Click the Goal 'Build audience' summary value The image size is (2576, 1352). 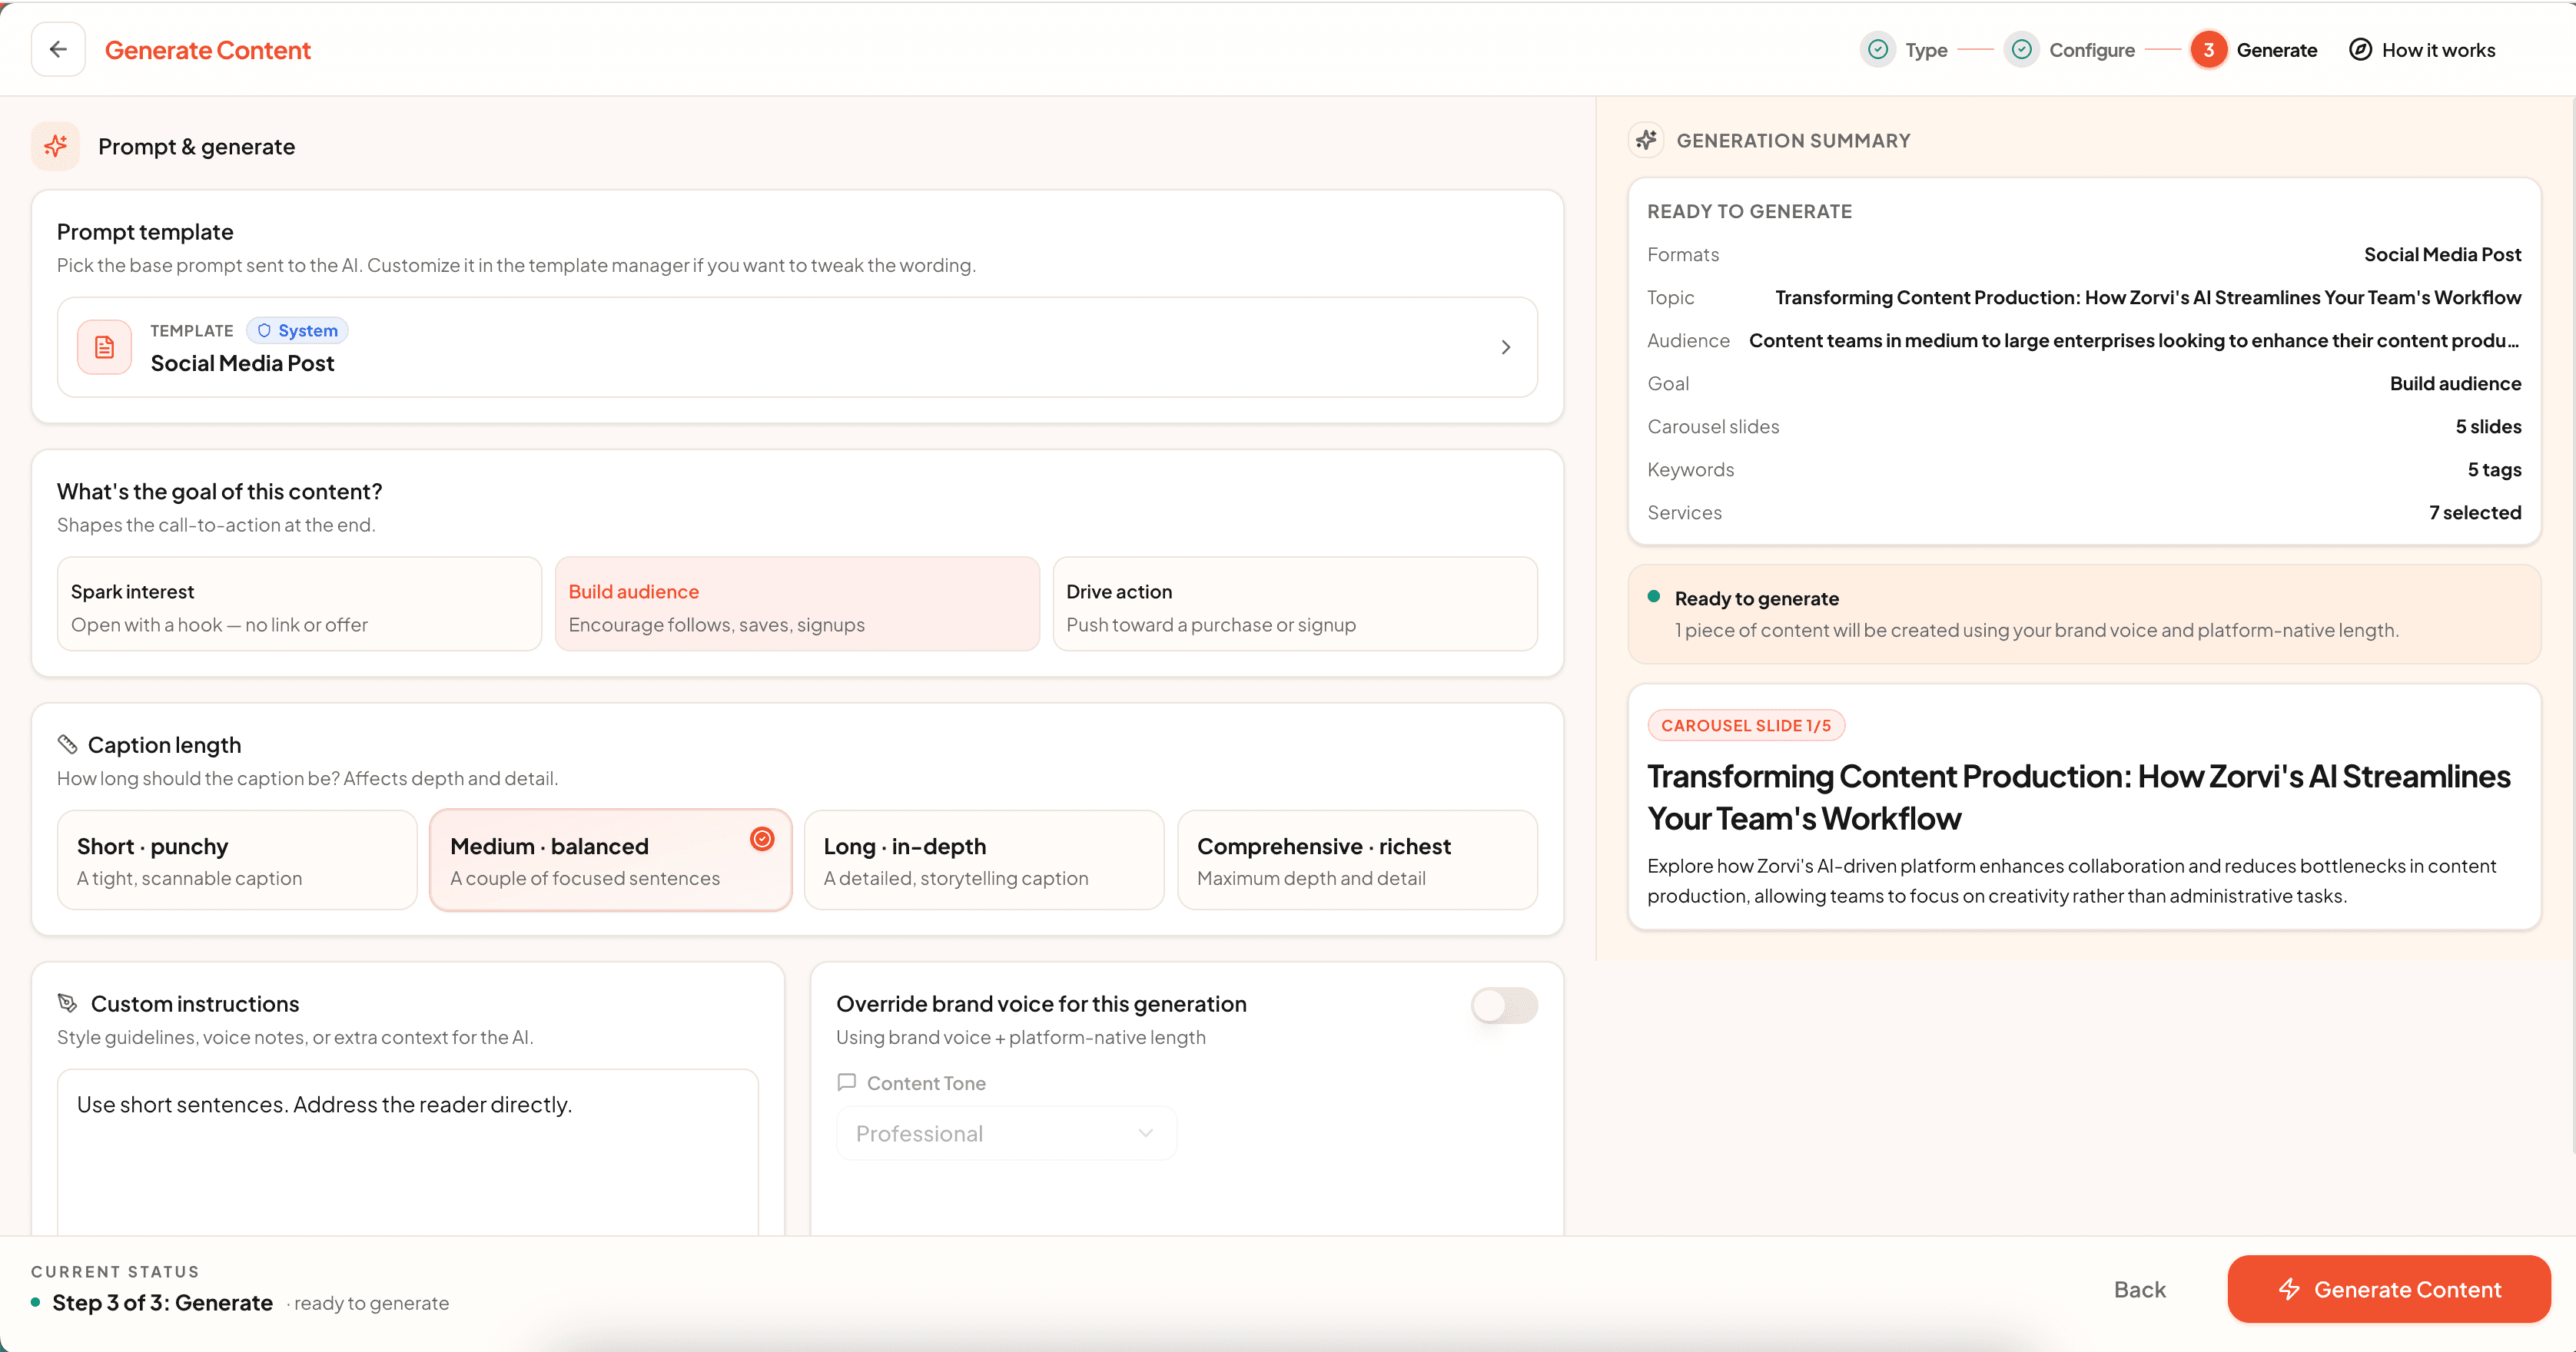coord(2455,383)
